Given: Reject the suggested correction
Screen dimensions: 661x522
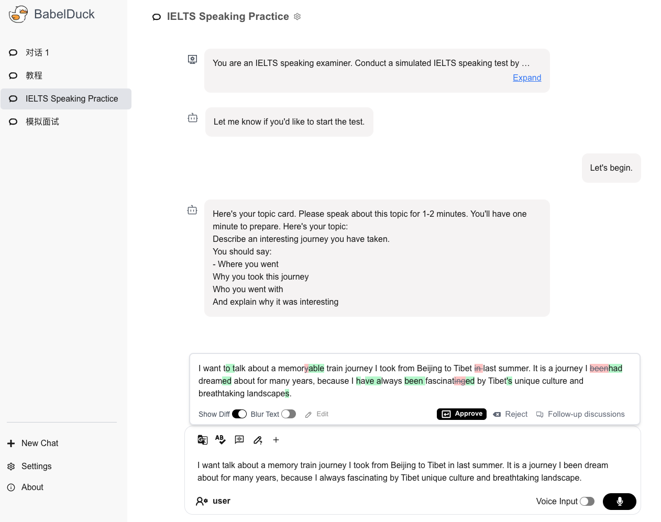Looking at the screenshot, I should [x=510, y=414].
